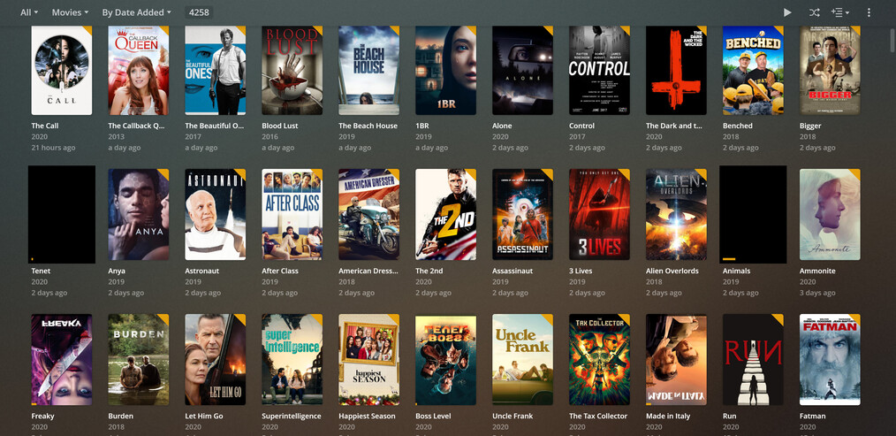The width and height of the screenshot is (896, 436).
Task: Click the Tenet title link
Action: (x=42, y=271)
